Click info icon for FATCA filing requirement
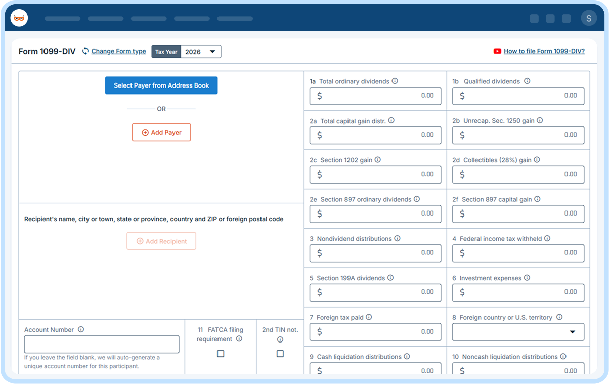 coord(239,339)
